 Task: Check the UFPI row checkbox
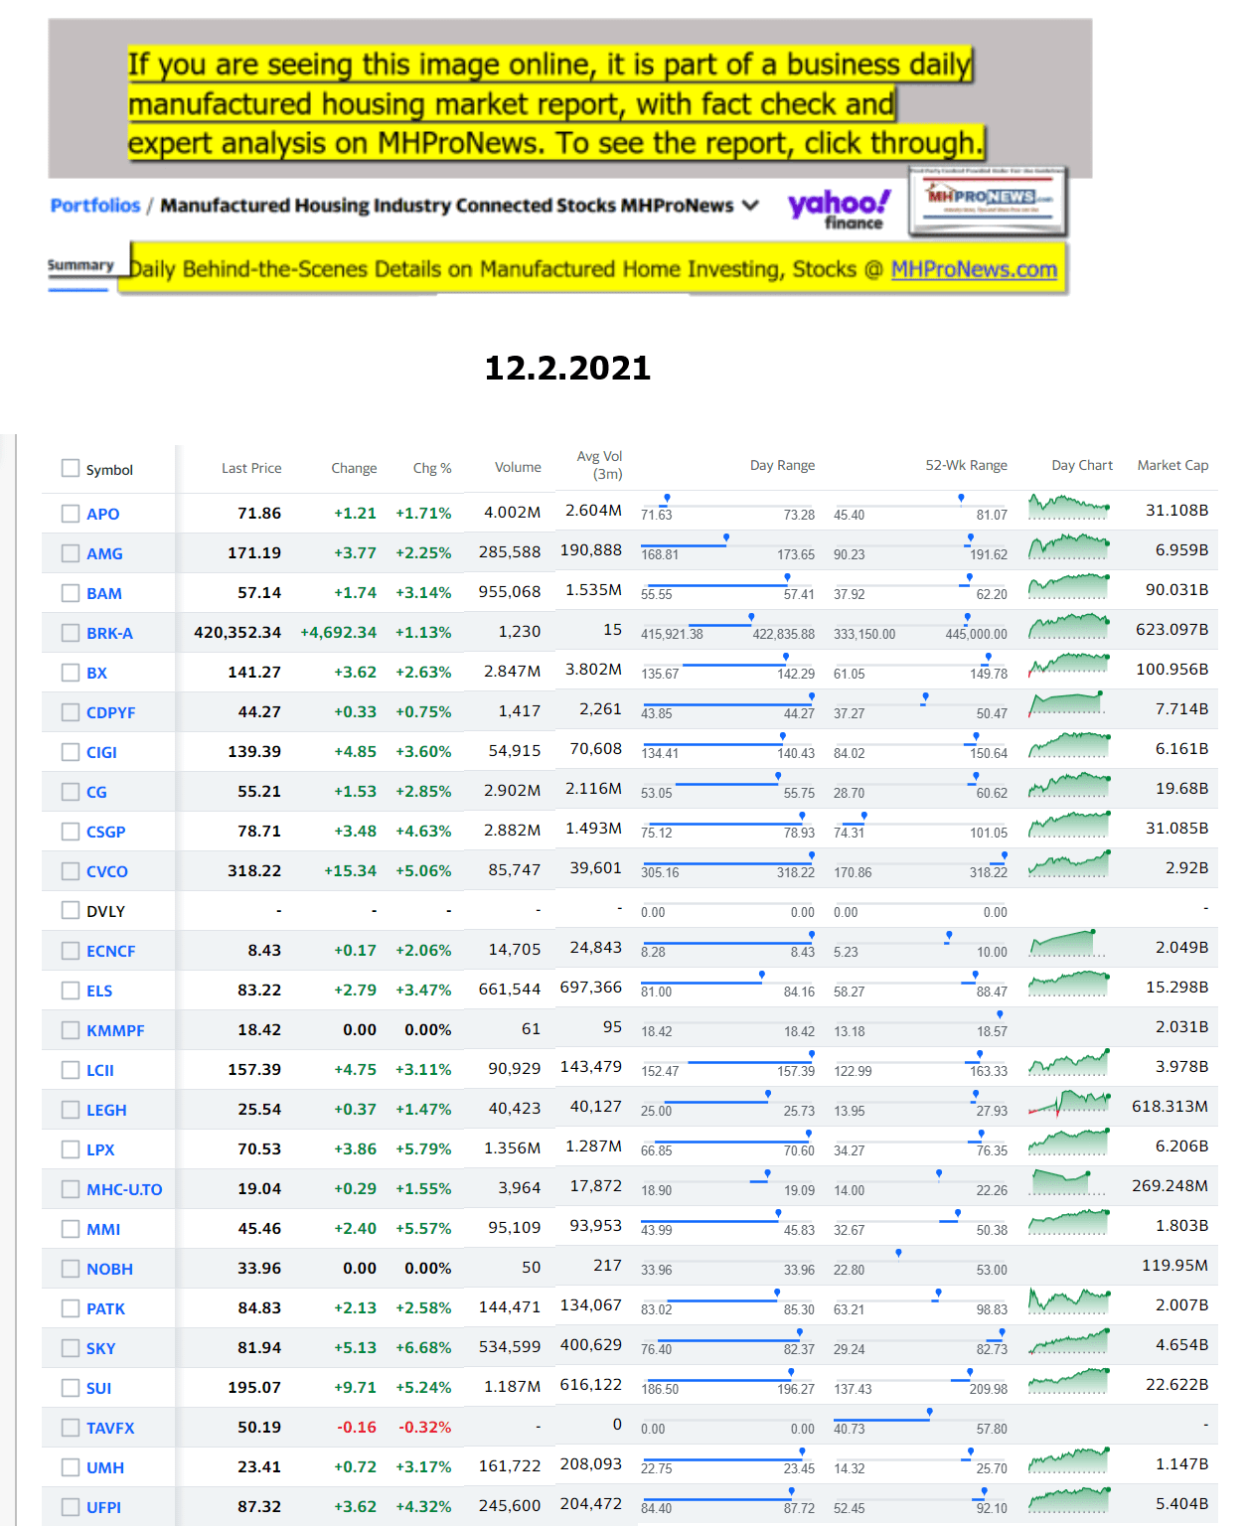click(x=71, y=1507)
